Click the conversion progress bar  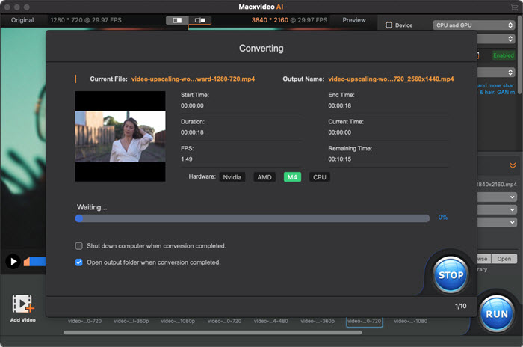253,218
